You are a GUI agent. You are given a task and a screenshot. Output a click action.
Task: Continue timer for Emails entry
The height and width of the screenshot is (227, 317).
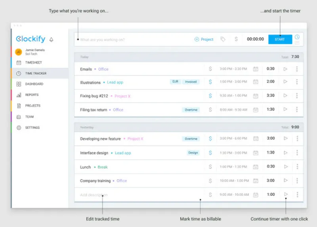click(285, 69)
